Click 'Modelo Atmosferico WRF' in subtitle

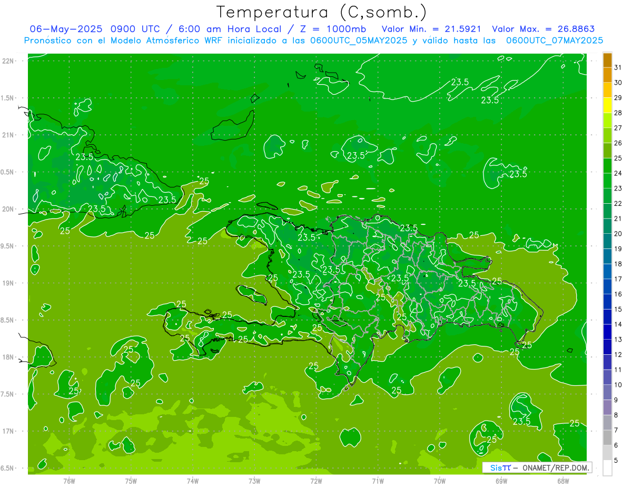tap(165, 40)
